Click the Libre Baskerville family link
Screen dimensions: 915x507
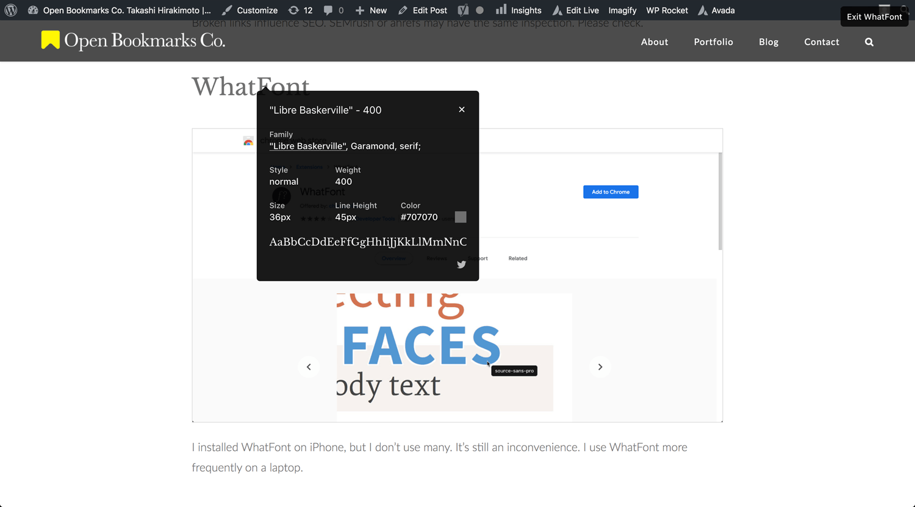coord(308,146)
